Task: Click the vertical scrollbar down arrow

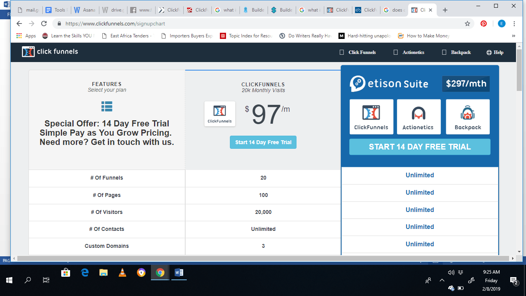Action: [x=519, y=251]
